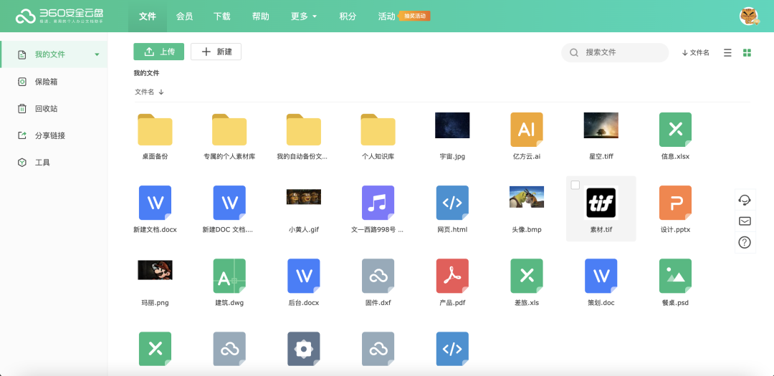Open the 宇宙.jpg image thumbnail
Viewport: 774px width, 376px height.
click(x=452, y=125)
